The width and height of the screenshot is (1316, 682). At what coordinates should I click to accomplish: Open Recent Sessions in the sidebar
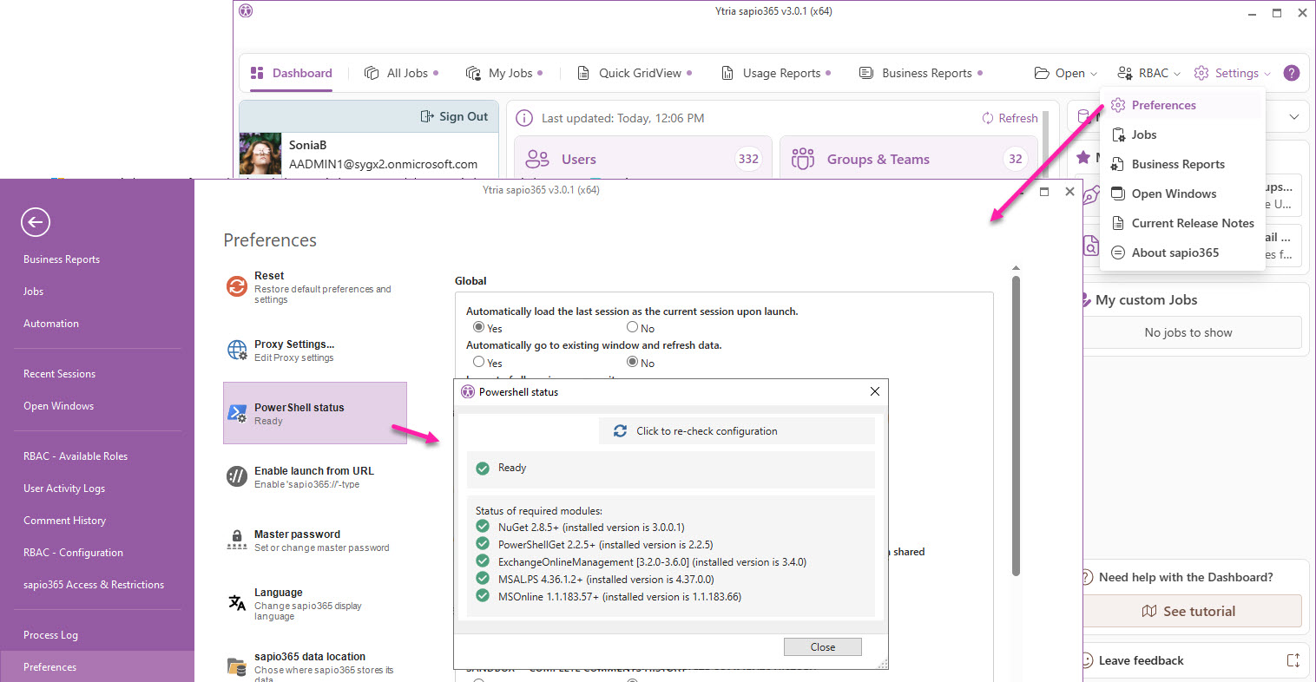[59, 374]
